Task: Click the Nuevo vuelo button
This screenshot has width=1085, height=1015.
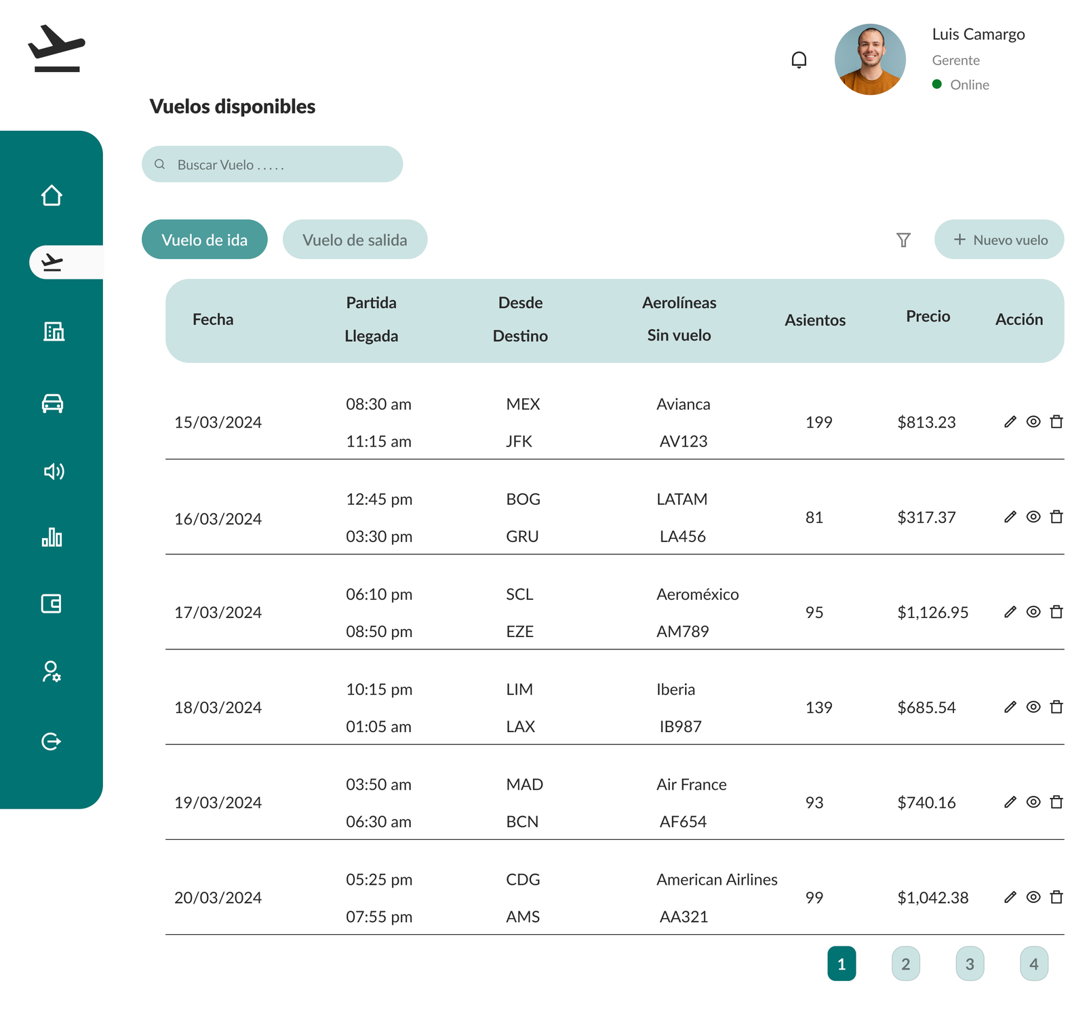Action: pos(999,240)
